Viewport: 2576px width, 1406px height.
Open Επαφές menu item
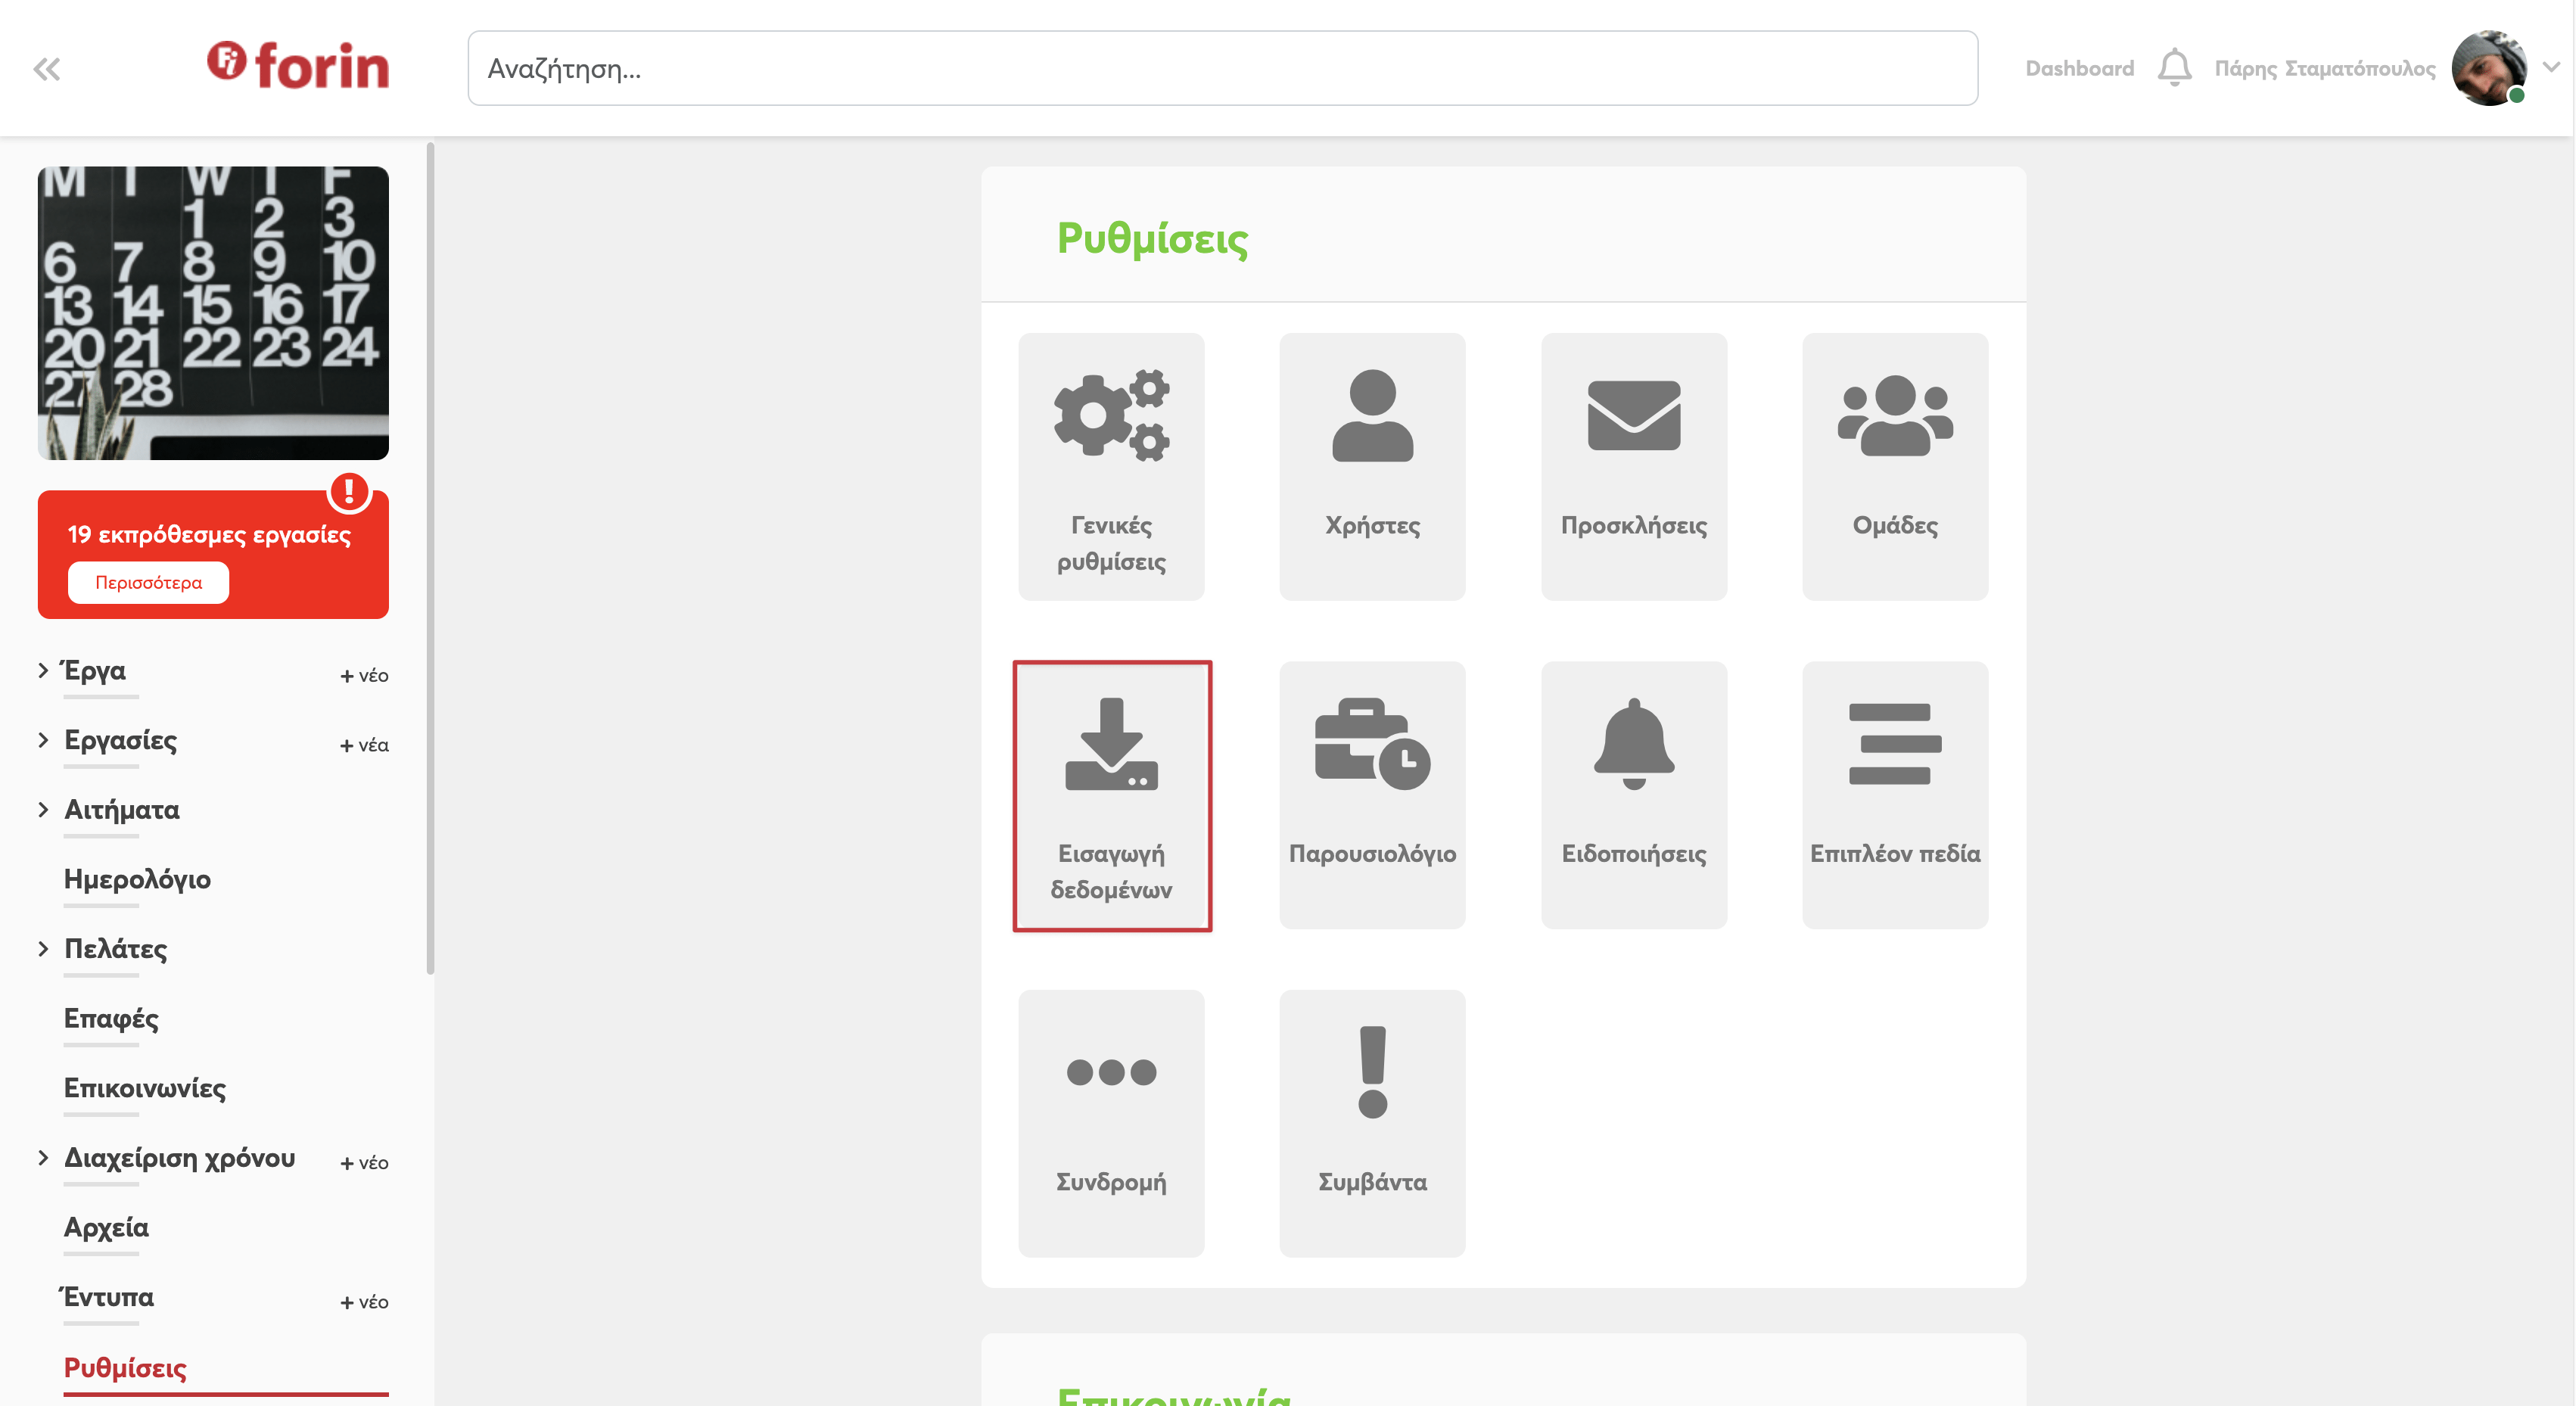point(111,1018)
